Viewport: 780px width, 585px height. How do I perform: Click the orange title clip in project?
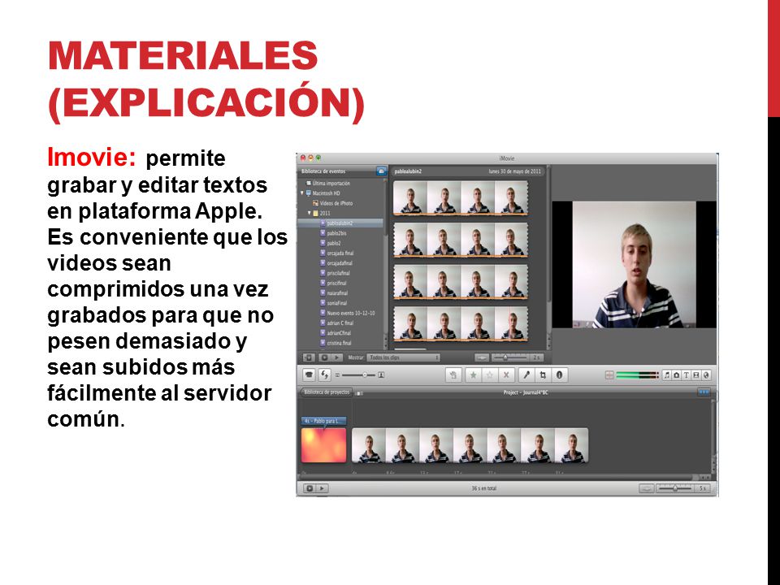pos(324,445)
